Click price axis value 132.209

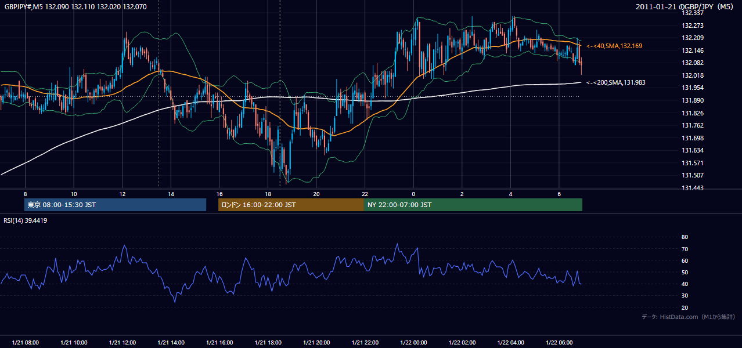(x=692, y=38)
